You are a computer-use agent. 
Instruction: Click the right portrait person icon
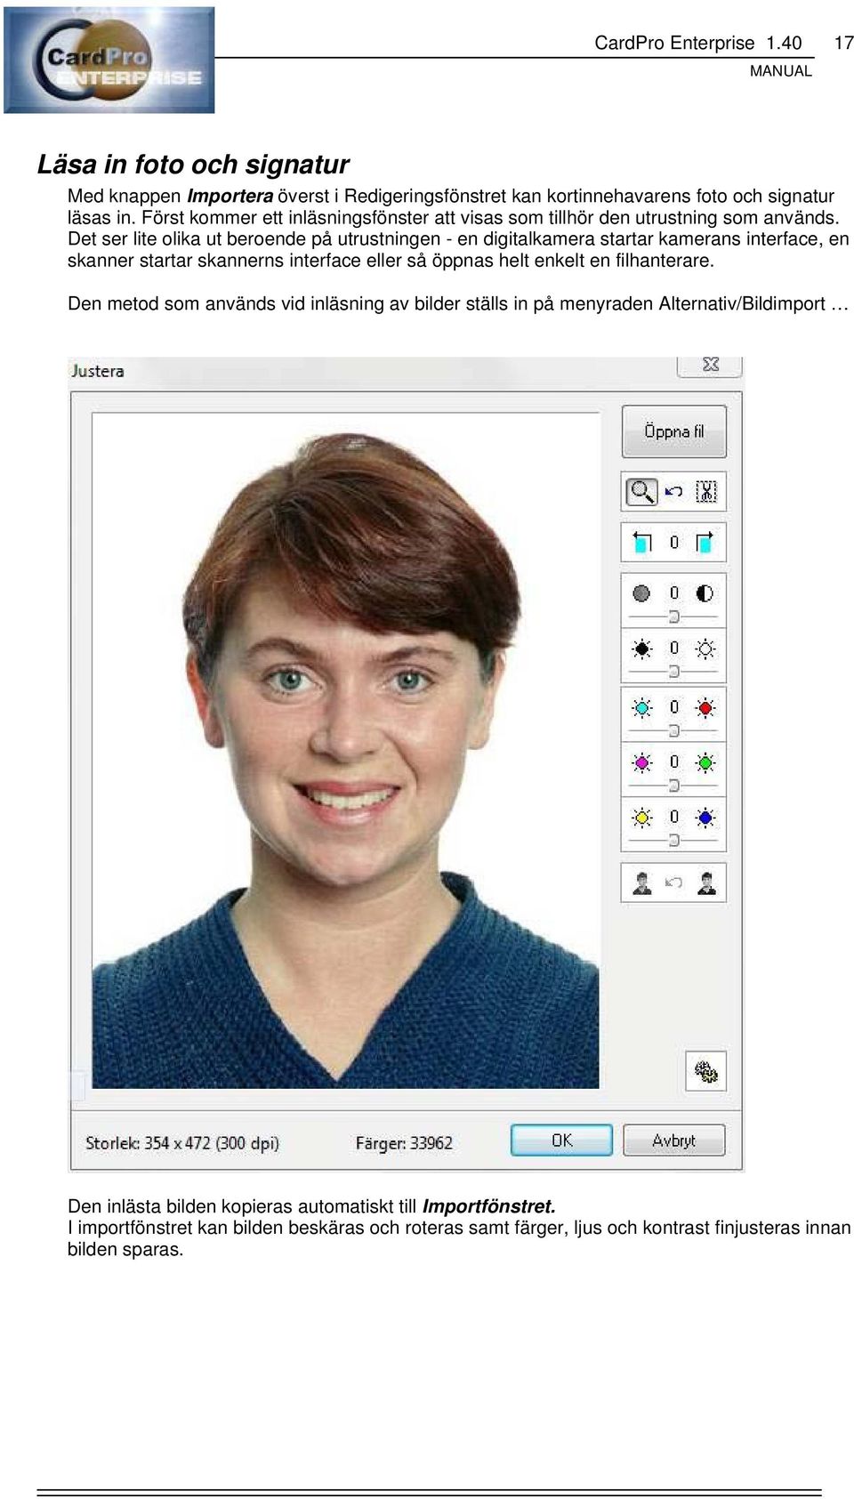(x=706, y=882)
